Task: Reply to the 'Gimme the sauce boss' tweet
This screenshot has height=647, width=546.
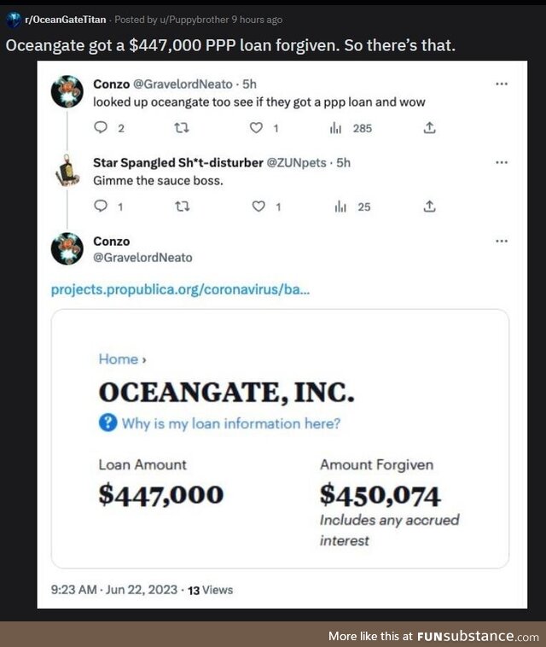Action: tap(101, 206)
